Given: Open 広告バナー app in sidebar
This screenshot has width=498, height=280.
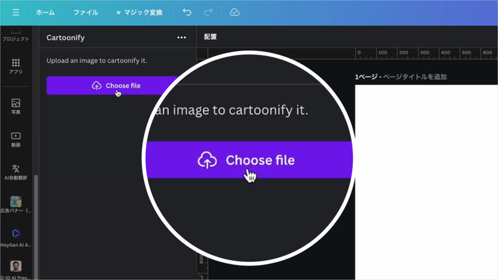Looking at the screenshot, I should (16, 205).
